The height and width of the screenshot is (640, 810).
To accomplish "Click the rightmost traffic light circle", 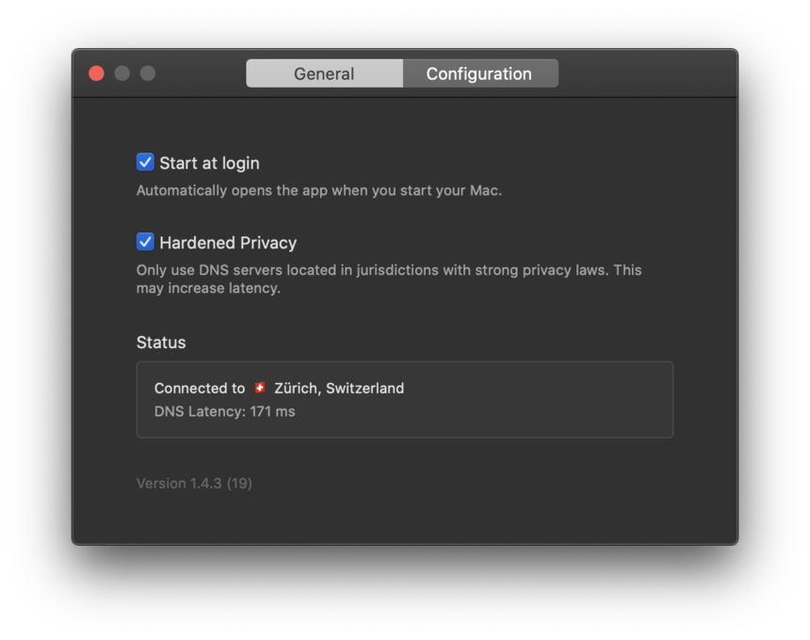I will click(148, 72).
